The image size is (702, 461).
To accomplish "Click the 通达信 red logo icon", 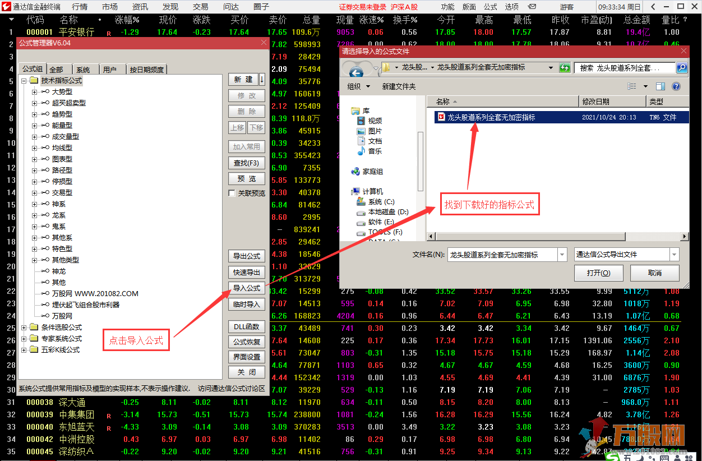I will pos(6,7).
